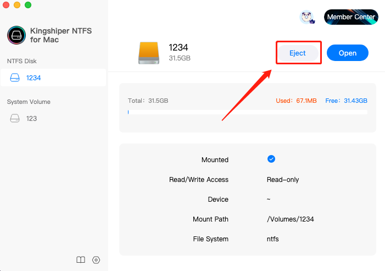Click the drive icon beside sidebar entry 1234
Screen dimensions: 385x271
[x=15, y=78]
